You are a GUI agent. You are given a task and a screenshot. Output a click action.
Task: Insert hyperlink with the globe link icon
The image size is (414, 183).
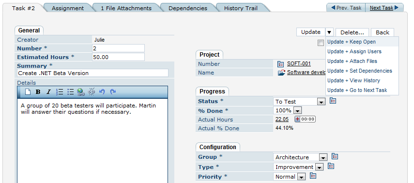pyautogui.click(x=81, y=91)
